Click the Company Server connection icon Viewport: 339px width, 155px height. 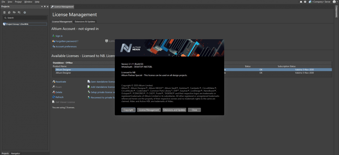[310, 2]
